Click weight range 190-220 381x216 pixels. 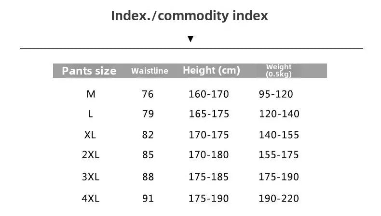tap(279, 198)
